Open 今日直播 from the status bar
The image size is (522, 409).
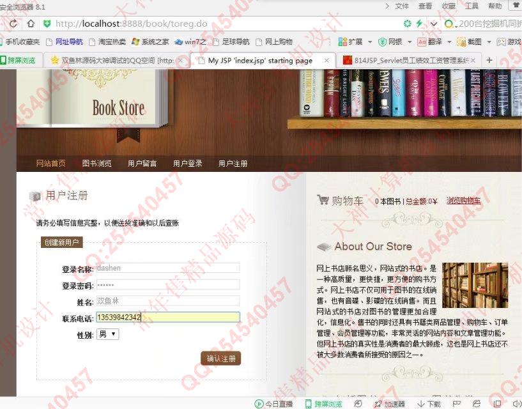coord(273,404)
